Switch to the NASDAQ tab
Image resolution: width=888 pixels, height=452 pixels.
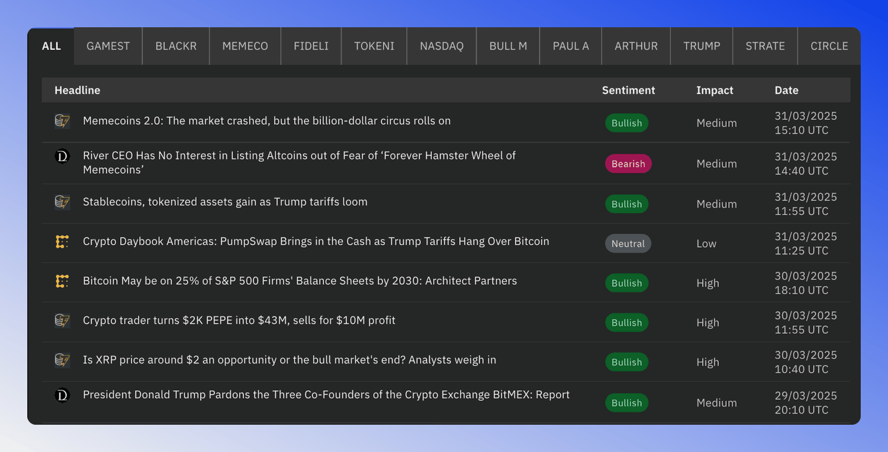click(x=442, y=46)
